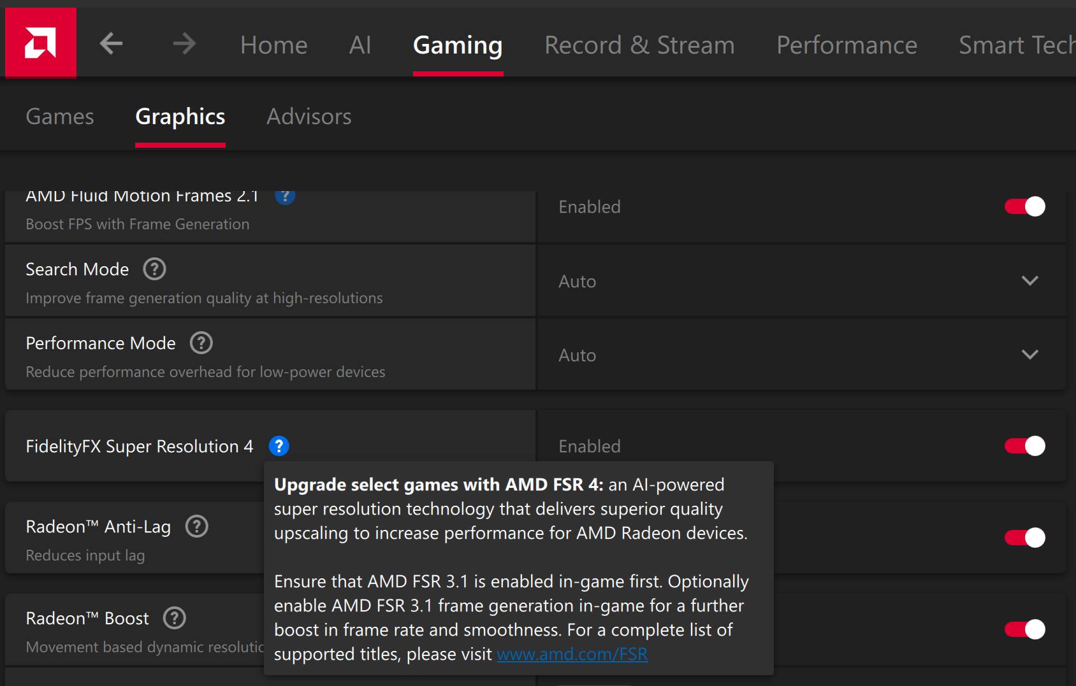Screen dimensions: 1076x686
Task: Open the AMD Fluid Motion Frames help icon
Action: click(x=285, y=196)
